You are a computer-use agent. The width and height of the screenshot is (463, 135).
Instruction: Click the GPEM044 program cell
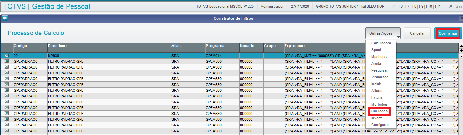click(x=222, y=55)
